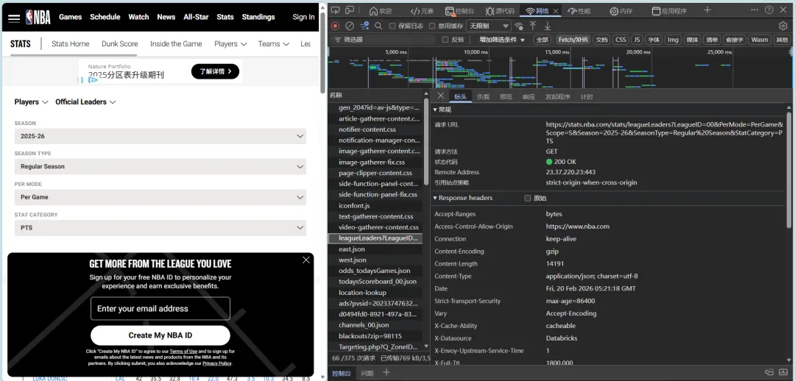Click the Sign In link
This screenshot has width=795, height=381.
click(303, 17)
